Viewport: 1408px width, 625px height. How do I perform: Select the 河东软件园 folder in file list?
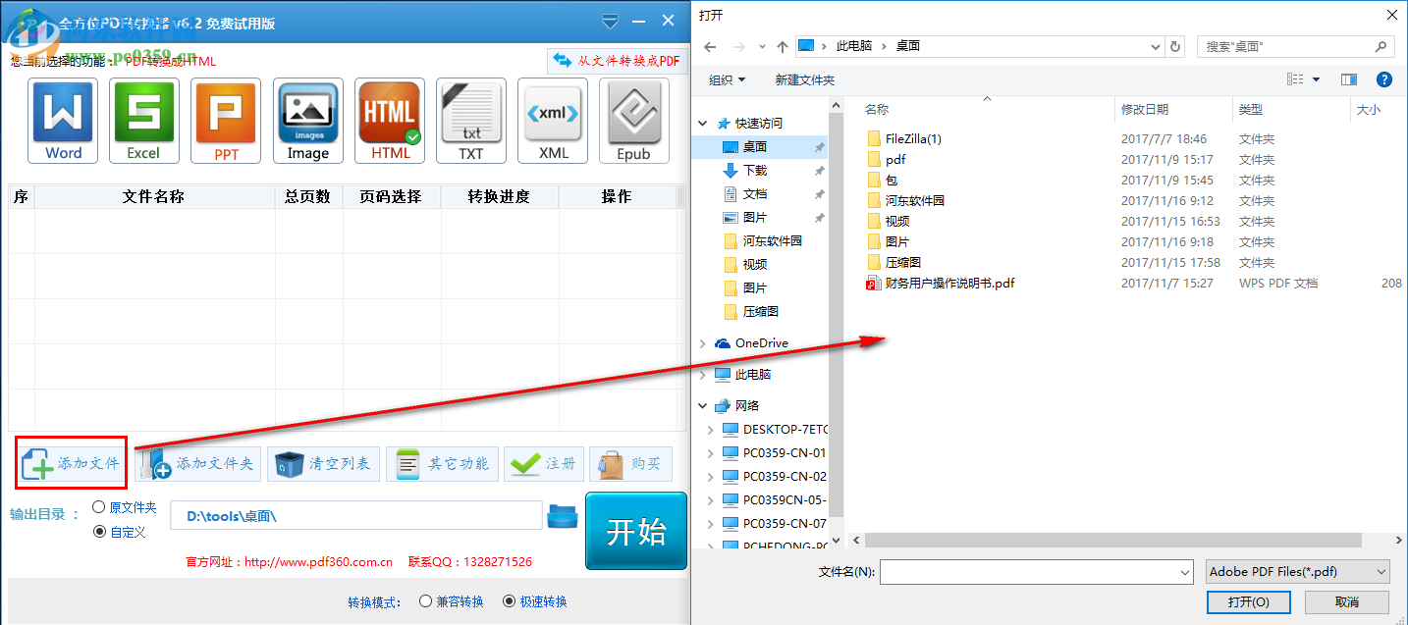pyautogui.click(x=906, y=200)
